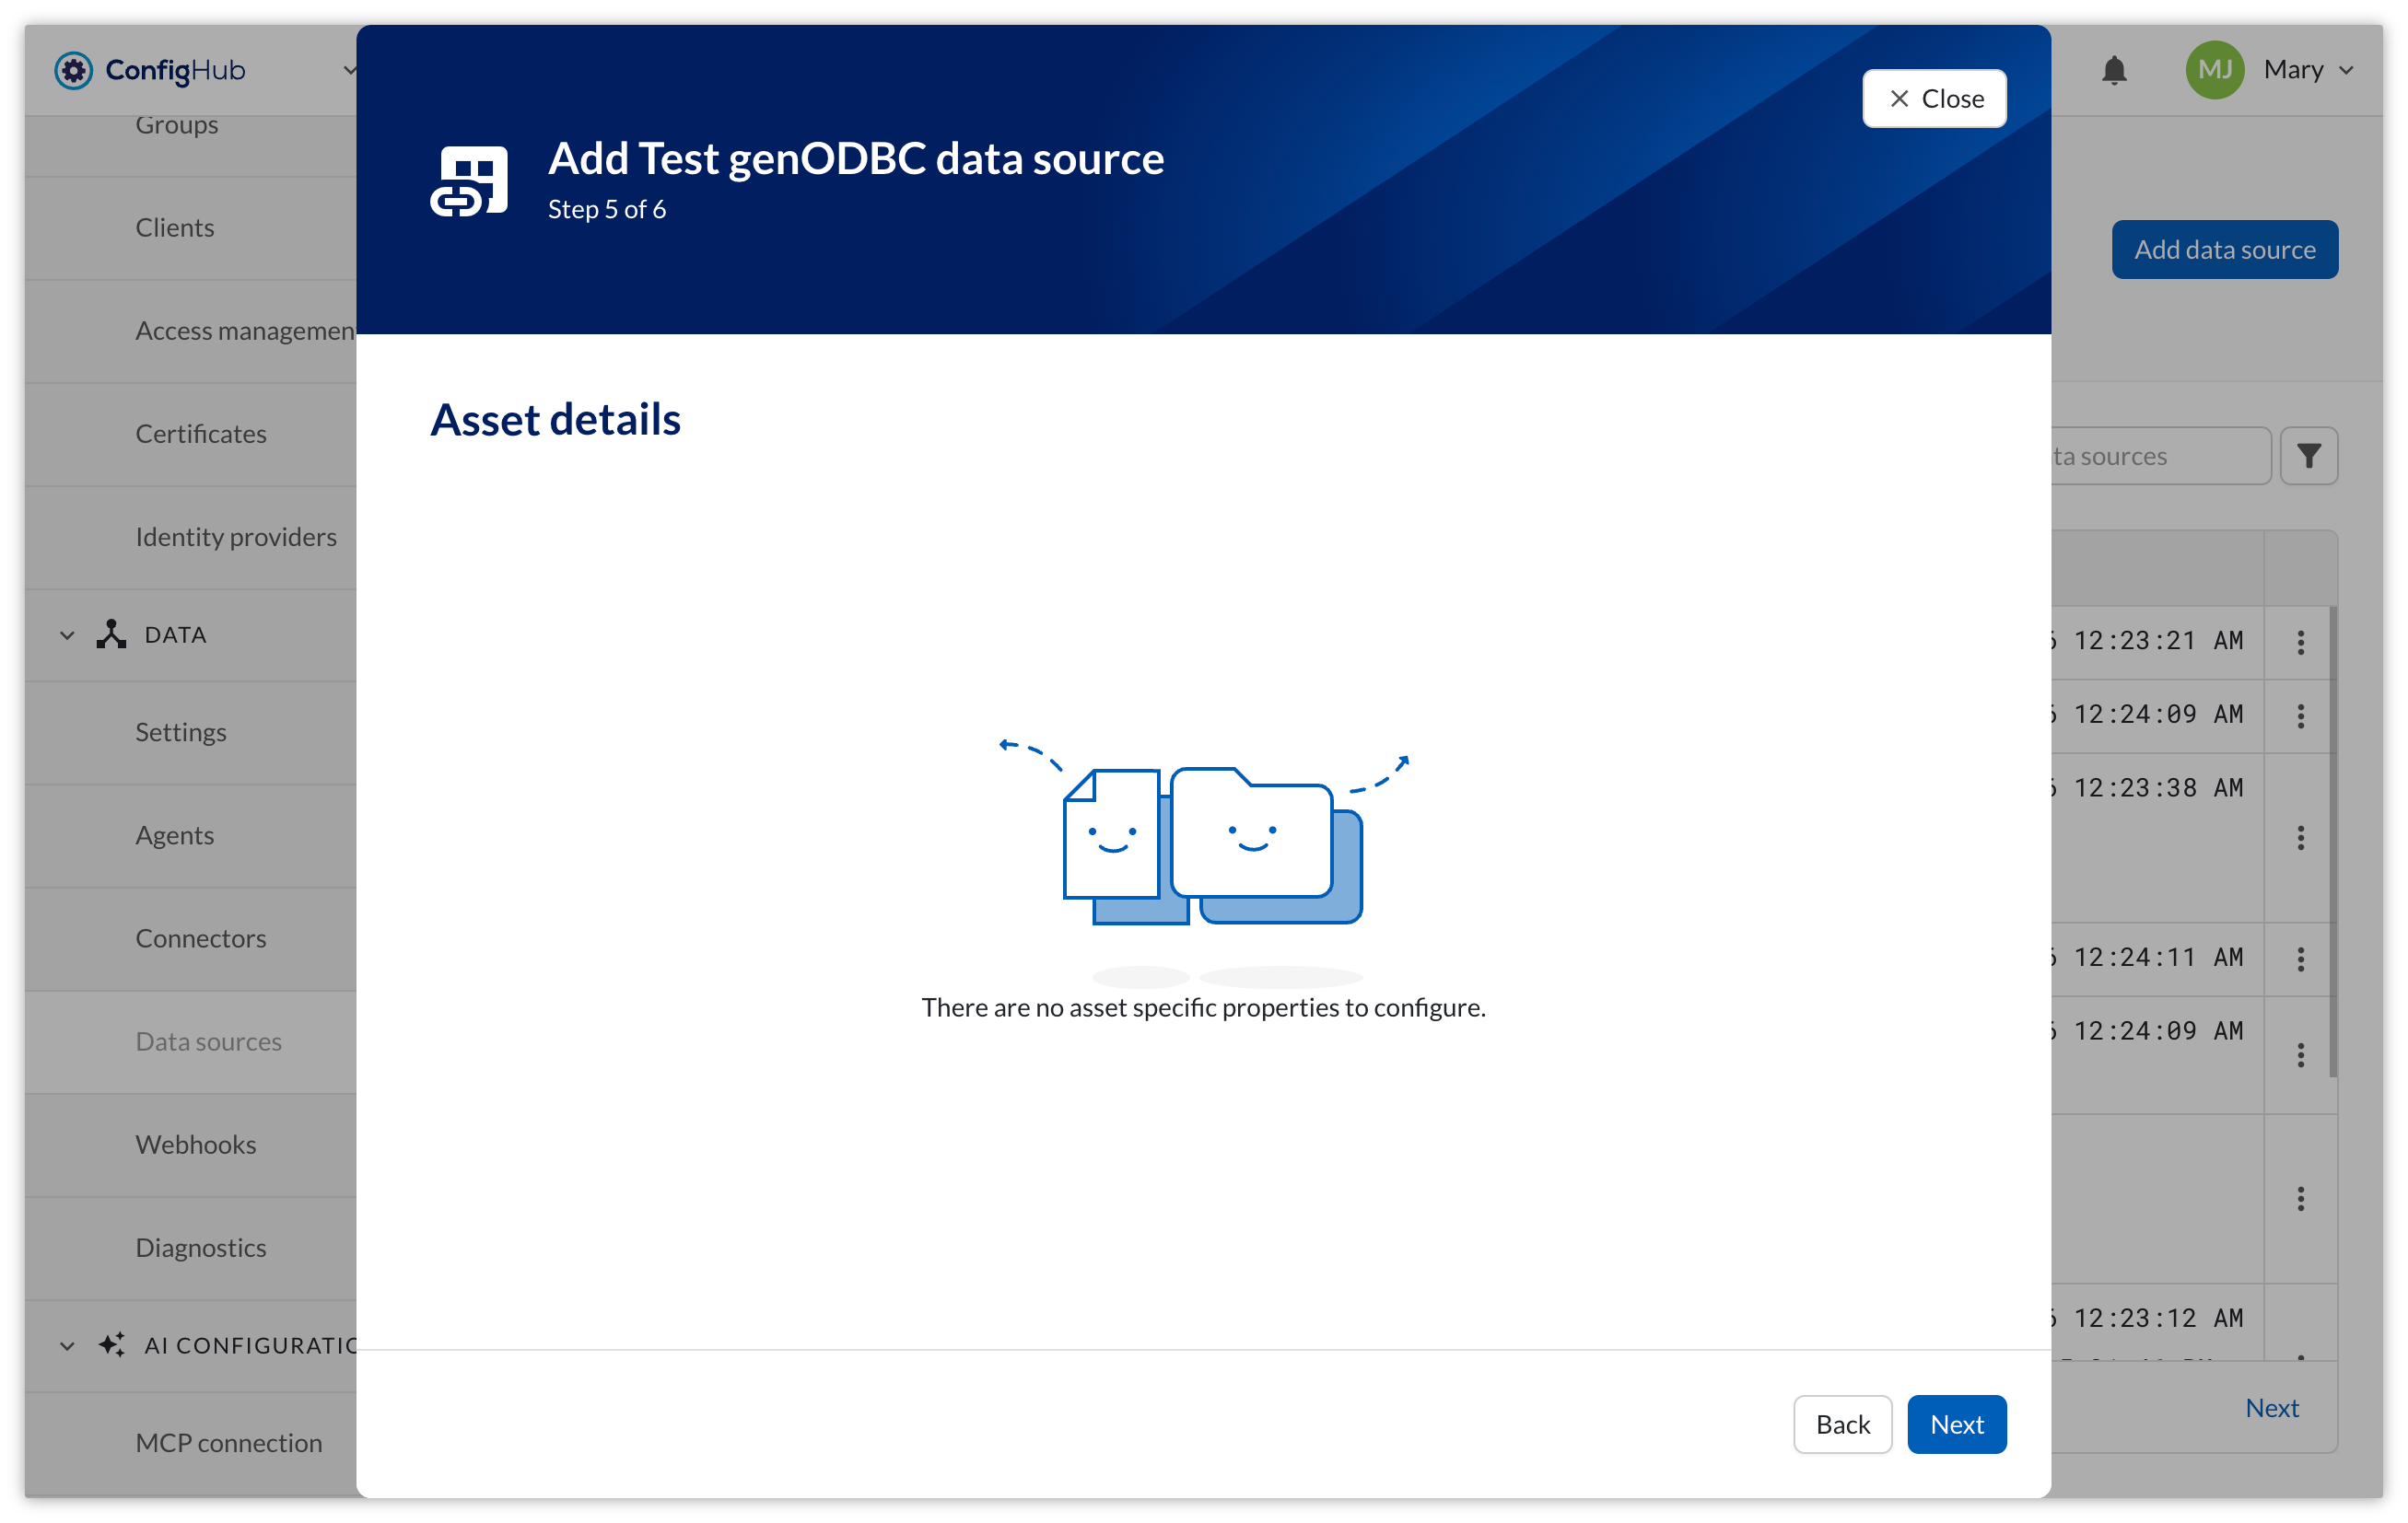Click the data sources table scrollbar
Screen dimensions: 2408x1523
click(x=2333, y=842)
